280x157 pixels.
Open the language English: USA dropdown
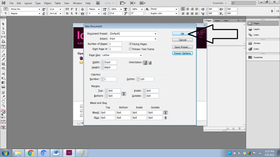(176, 13)
